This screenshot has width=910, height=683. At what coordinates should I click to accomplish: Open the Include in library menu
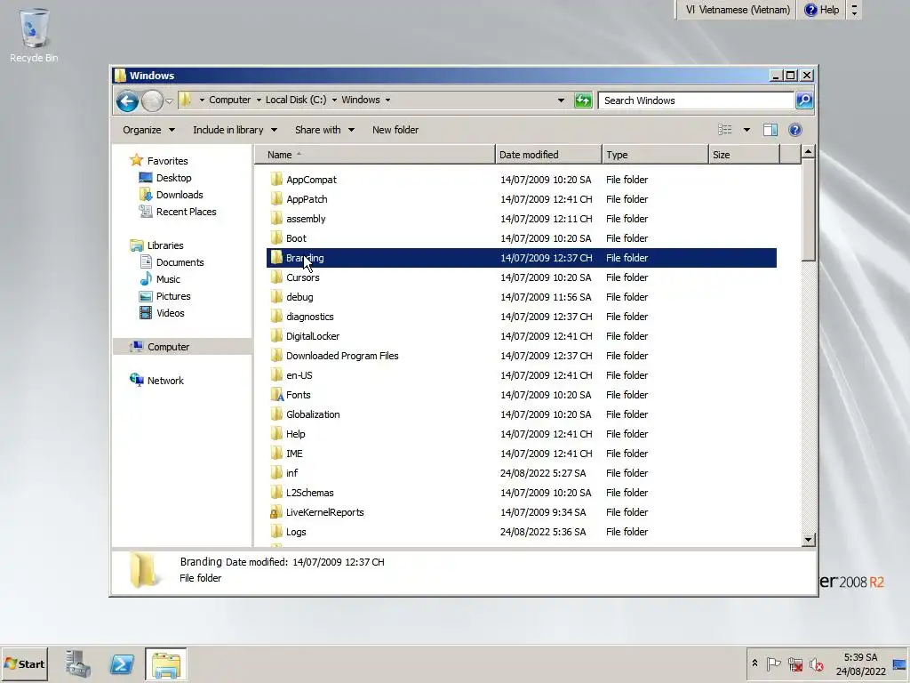click(x=235, y=130)
